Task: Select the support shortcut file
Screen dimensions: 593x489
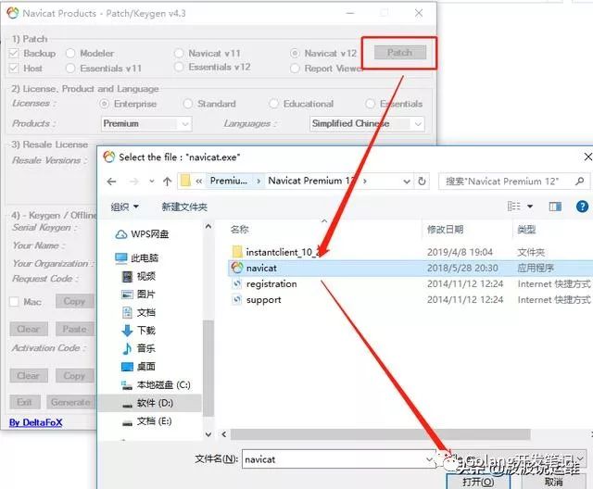Action: [257, 300]
